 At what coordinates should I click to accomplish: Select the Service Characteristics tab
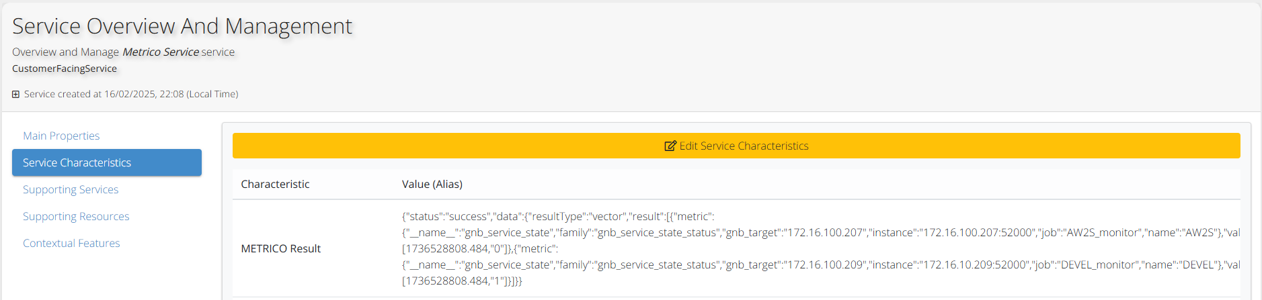(x=106, y=162)
